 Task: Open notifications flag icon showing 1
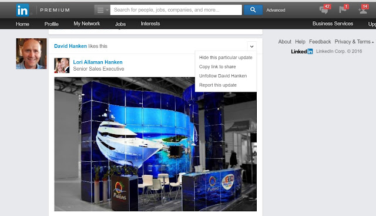(344, 9)
